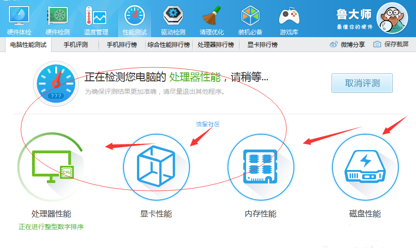Click the 处理器性能 CPU monitor icon
This screenshot has width=416, height=248.
[53, 167]
